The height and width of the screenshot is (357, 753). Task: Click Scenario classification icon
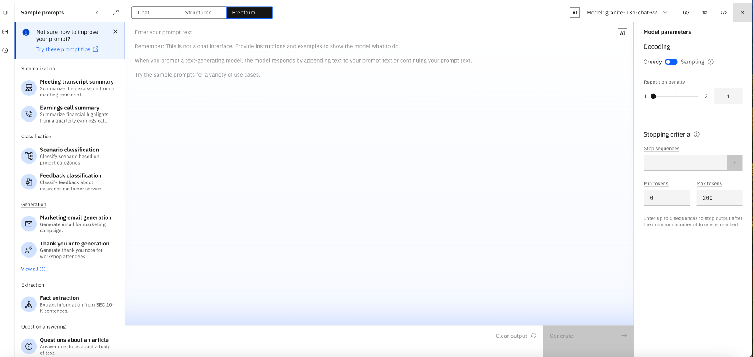pos(29,156)
